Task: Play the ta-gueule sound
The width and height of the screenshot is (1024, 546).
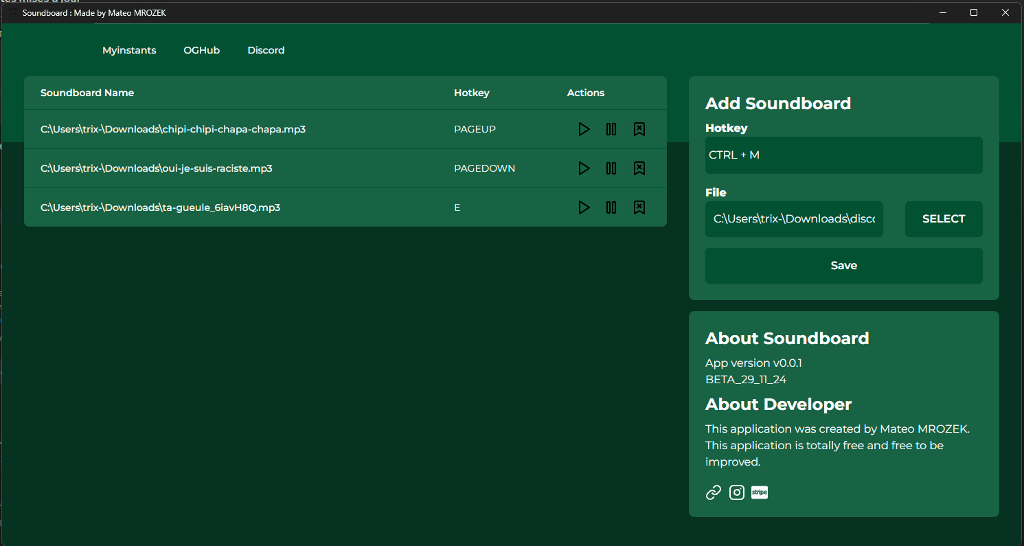Action: coord(584,207)
